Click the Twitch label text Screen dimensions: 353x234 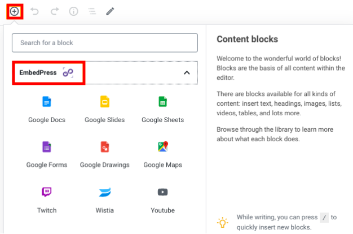point(47,210)
